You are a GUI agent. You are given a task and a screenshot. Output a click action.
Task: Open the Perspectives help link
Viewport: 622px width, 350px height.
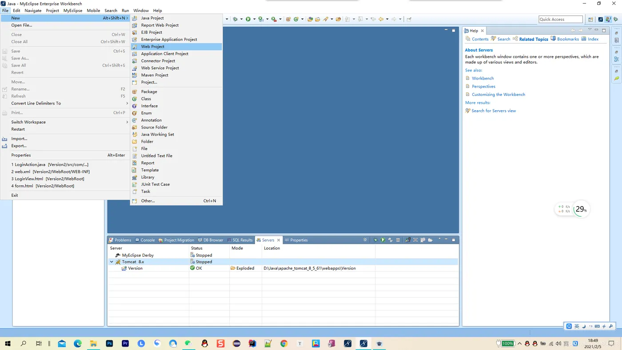(x=483, y=86)
